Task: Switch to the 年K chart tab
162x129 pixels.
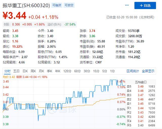Action: point(58,71)
